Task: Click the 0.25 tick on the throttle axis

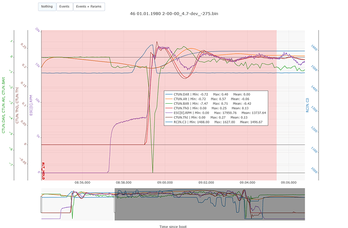Action: click(24, 46)
